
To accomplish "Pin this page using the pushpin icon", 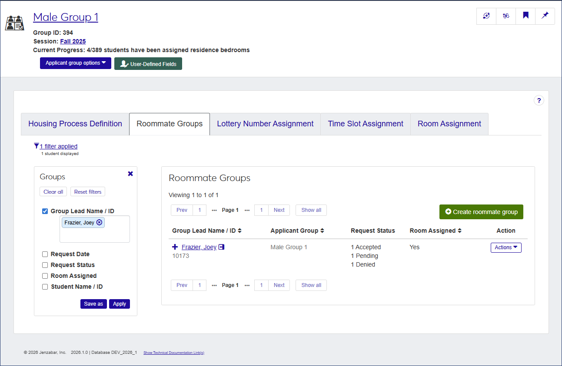I will pos(545,16).
